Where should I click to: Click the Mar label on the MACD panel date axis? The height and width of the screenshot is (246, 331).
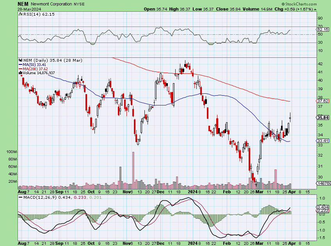[260, 243]
